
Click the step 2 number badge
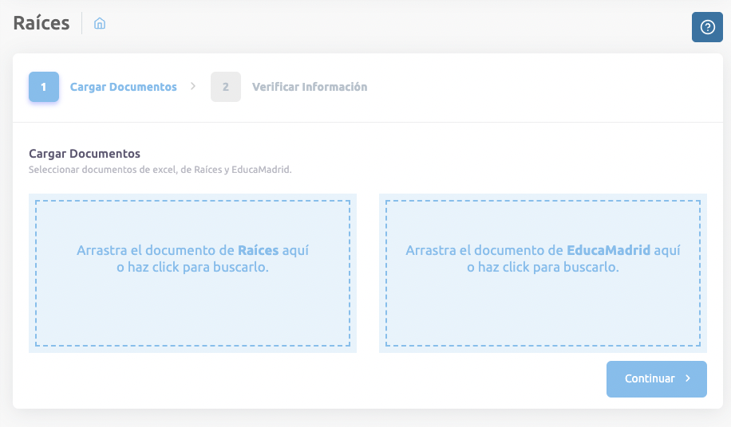tap(226, 87)
